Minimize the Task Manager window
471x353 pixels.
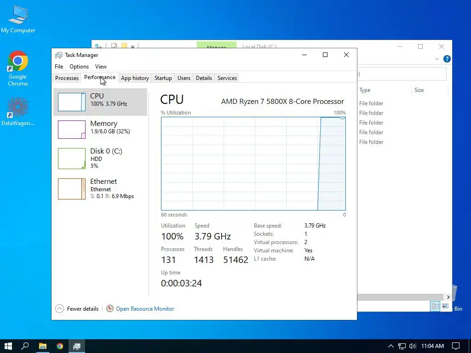click(x=304, y=55)
